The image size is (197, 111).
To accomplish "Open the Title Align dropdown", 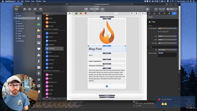I will [x=167, y=43].
